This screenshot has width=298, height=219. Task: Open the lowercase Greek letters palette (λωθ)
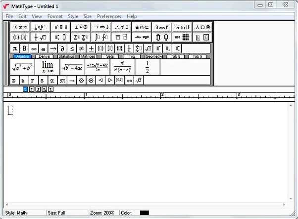tap(182, 27)
